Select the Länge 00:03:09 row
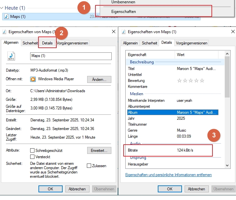 tap(173, 136)
